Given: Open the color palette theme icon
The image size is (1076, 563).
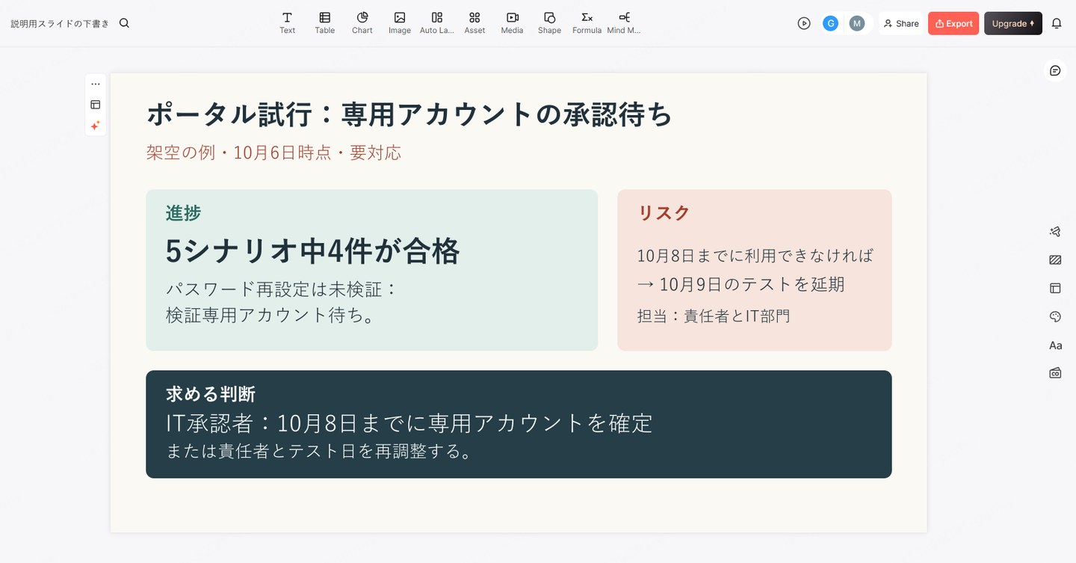Looking at the screenshot, I should click(x=1055, y=316).
